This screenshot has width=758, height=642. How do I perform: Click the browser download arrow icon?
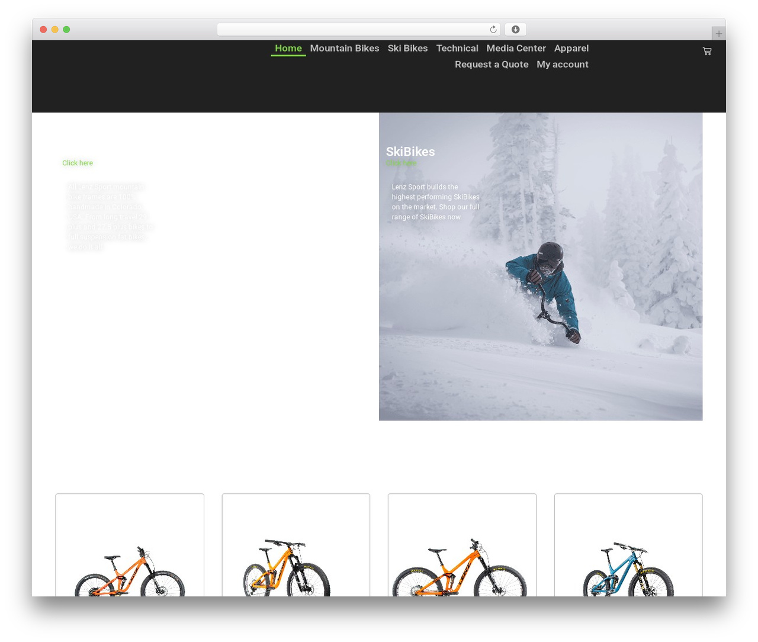[x=515, y=30]
